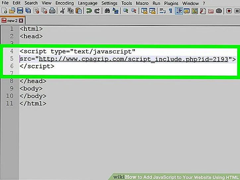Undo the last change with green arrow
Screen dimensions: 240x180
(89, 11)
